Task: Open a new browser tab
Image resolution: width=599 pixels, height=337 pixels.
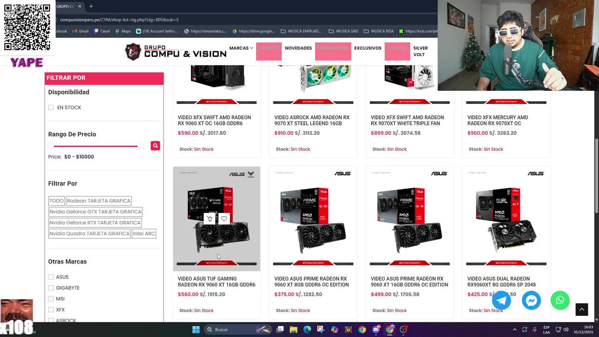Action: point(91,6)
